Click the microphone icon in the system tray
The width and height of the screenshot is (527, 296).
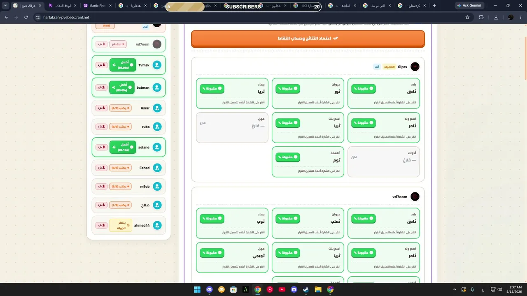point(472,289)
